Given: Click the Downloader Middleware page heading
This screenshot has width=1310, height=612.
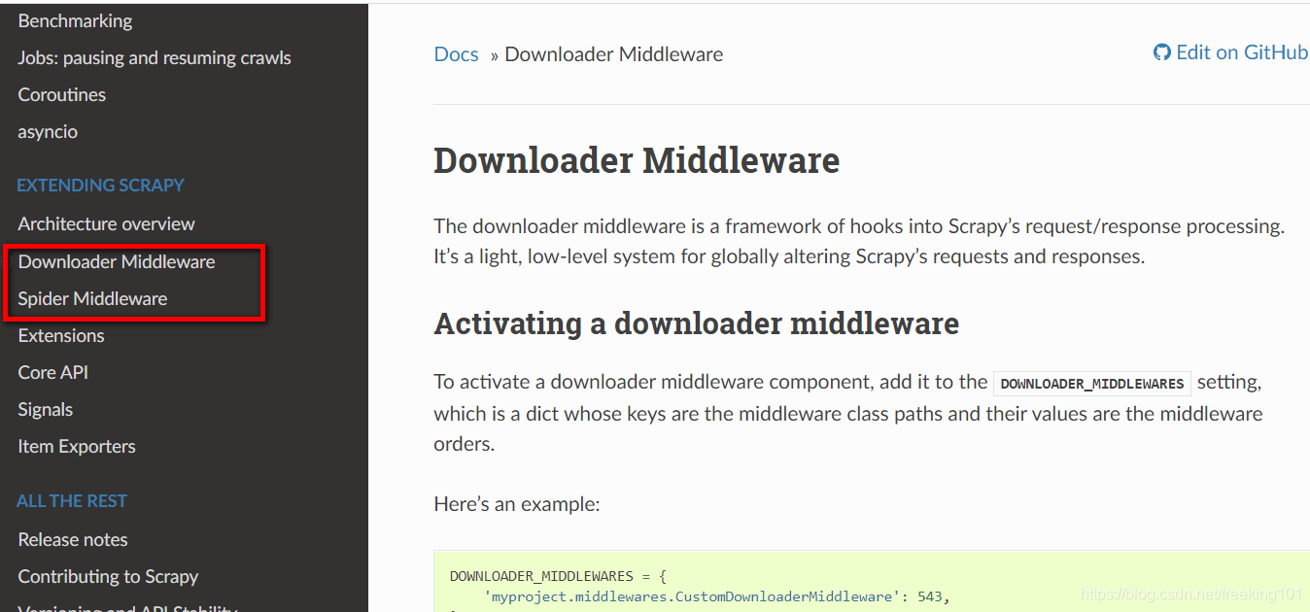Looking at the screenshot, I should pos(637,160).
